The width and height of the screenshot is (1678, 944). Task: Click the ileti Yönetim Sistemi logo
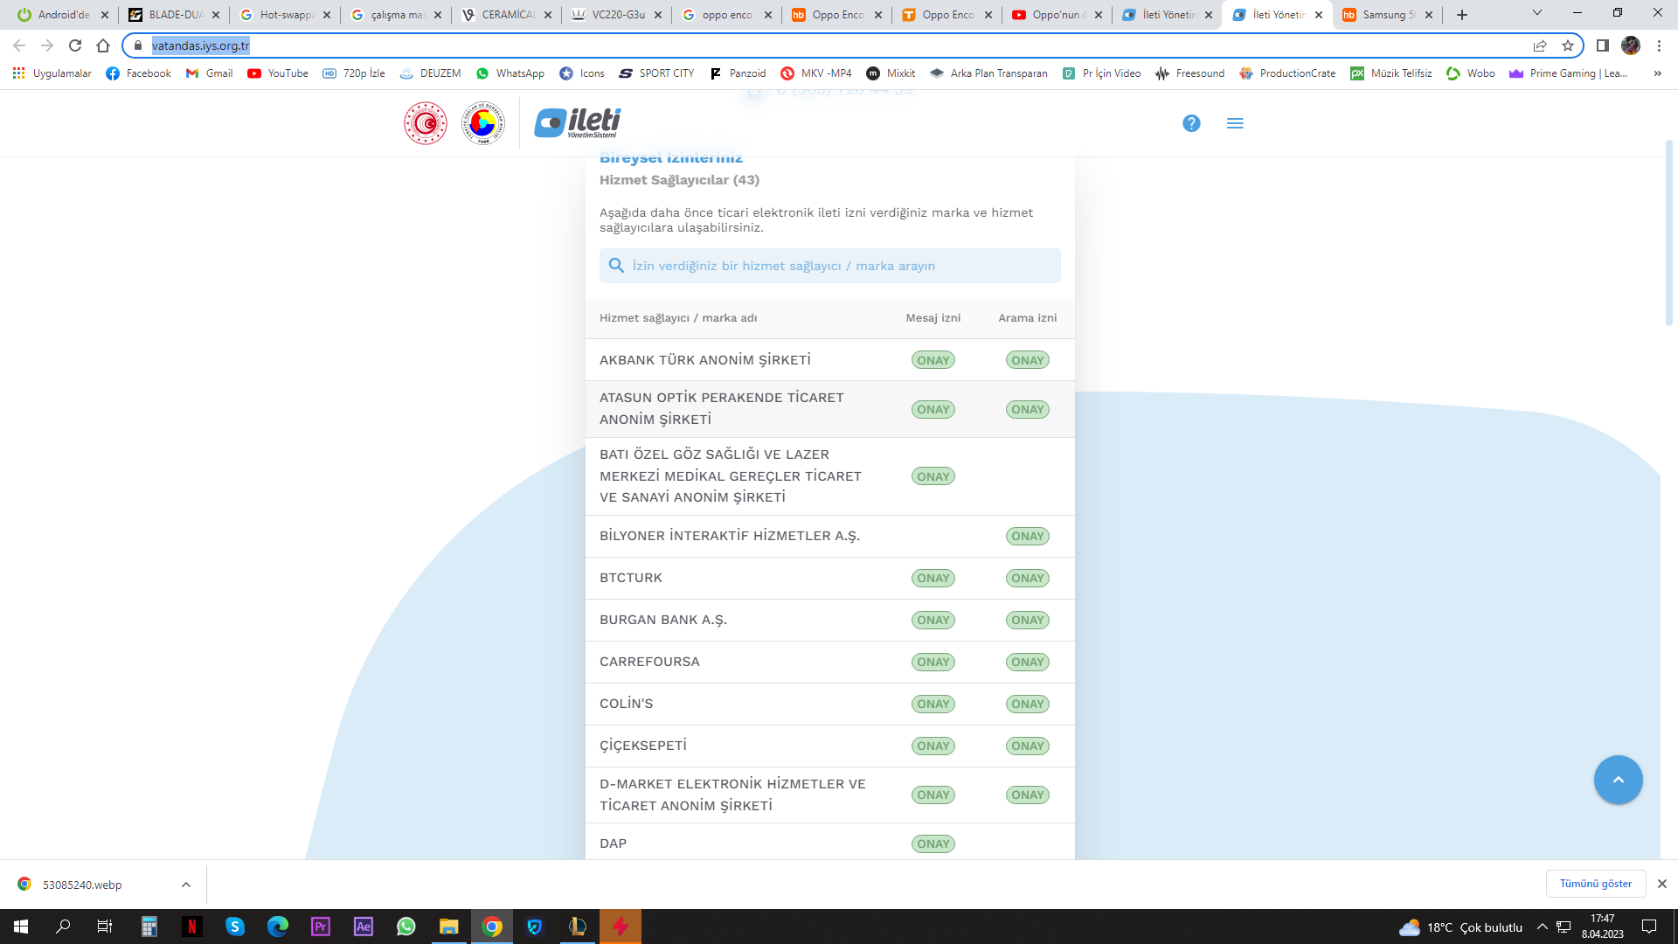point(578,123)
